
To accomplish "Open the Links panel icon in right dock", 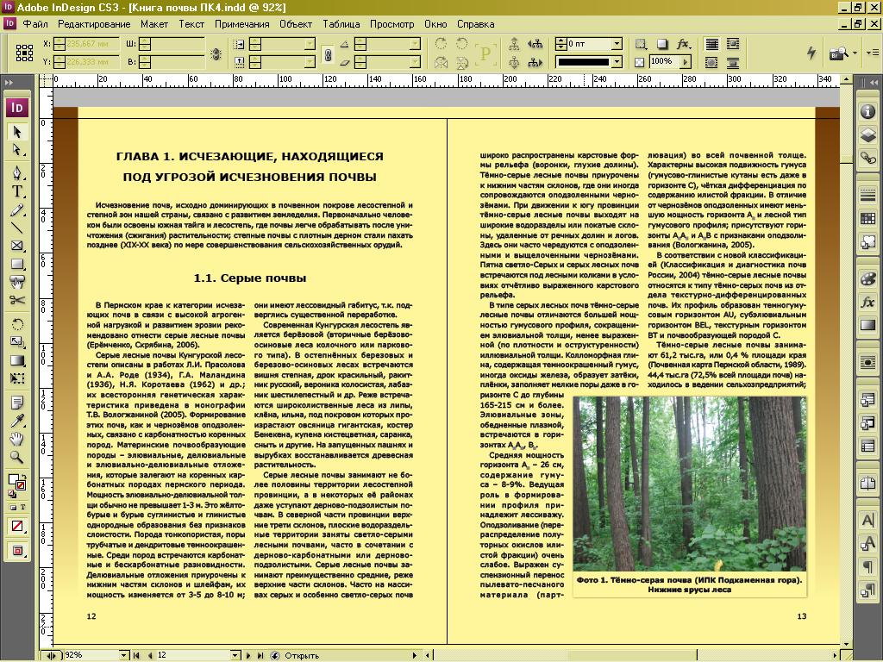I will pos(867,159).
